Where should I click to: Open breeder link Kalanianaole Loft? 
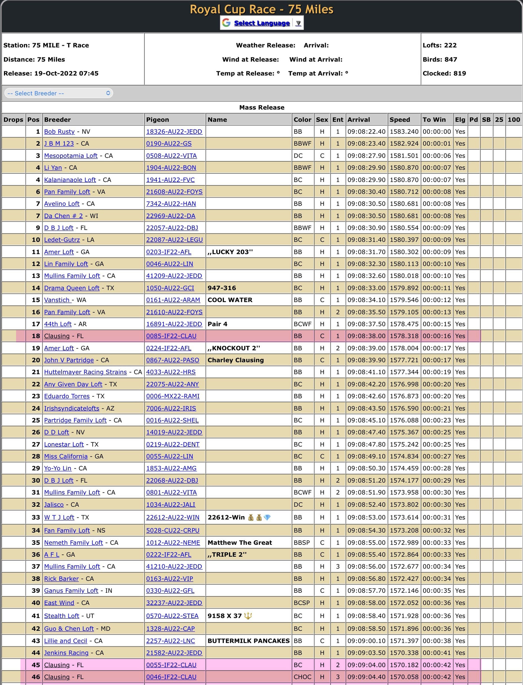pos(70,180)
